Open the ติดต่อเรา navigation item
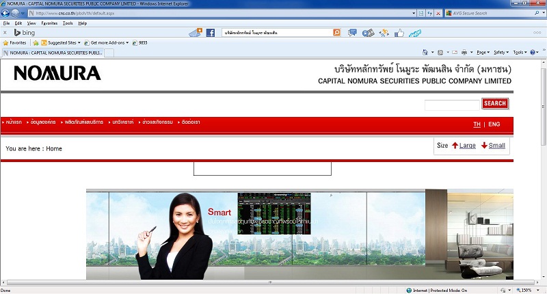This screenshot has width=547, height=294. [191, 122]
